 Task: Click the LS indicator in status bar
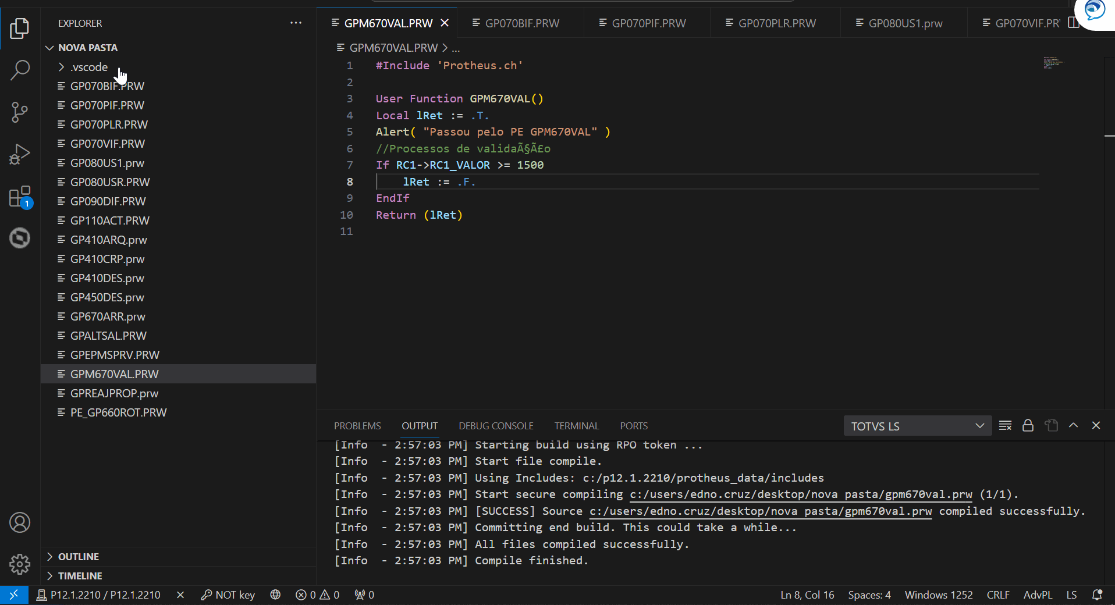[x=1071, y=595]
